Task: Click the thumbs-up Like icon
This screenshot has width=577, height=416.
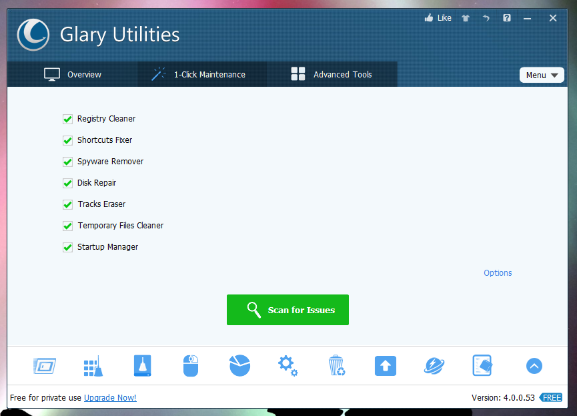Action: (x=429, y=17)
